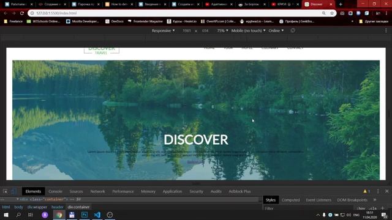This screenshot has width=392, height=220.
Task: Open the GitHub Desktop taskbar icon
Action: click(110, 215)
